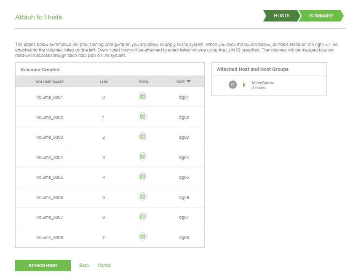Image resolution: width=361 pixels, height=277 pixels.
Task: Select Volume_0002 in the table
Action: click(50, 117)
